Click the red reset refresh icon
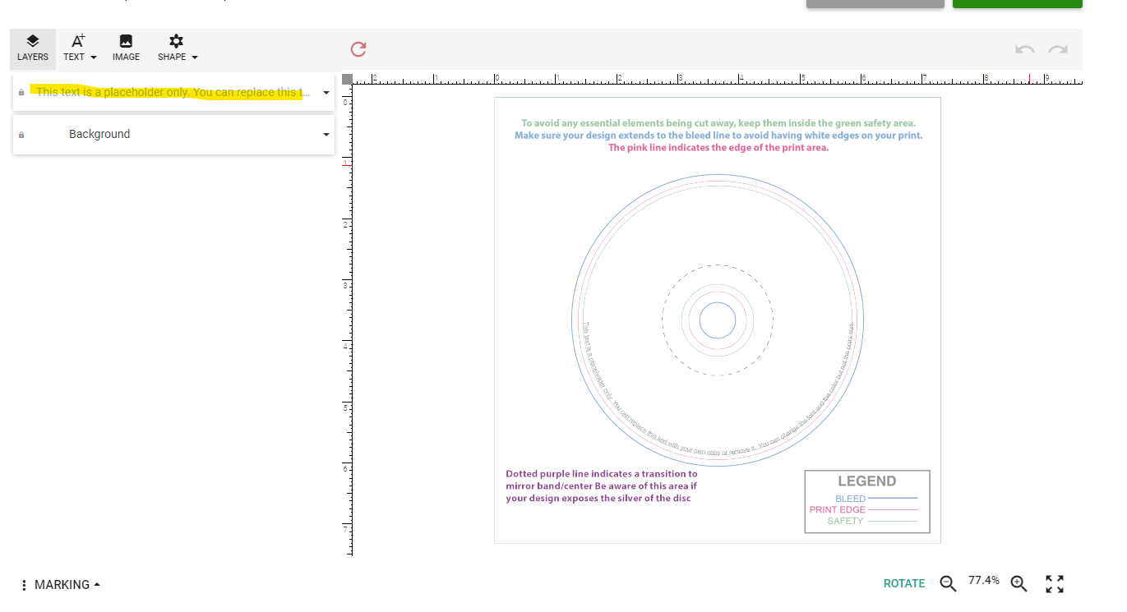This screenshot has height=612, width=1127. tap(358, 49)
